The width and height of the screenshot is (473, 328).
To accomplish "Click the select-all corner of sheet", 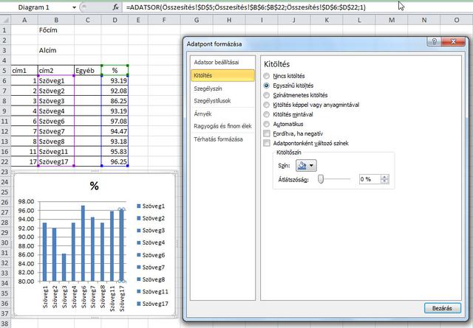I will pyautogui.click(x=5, y=20).
